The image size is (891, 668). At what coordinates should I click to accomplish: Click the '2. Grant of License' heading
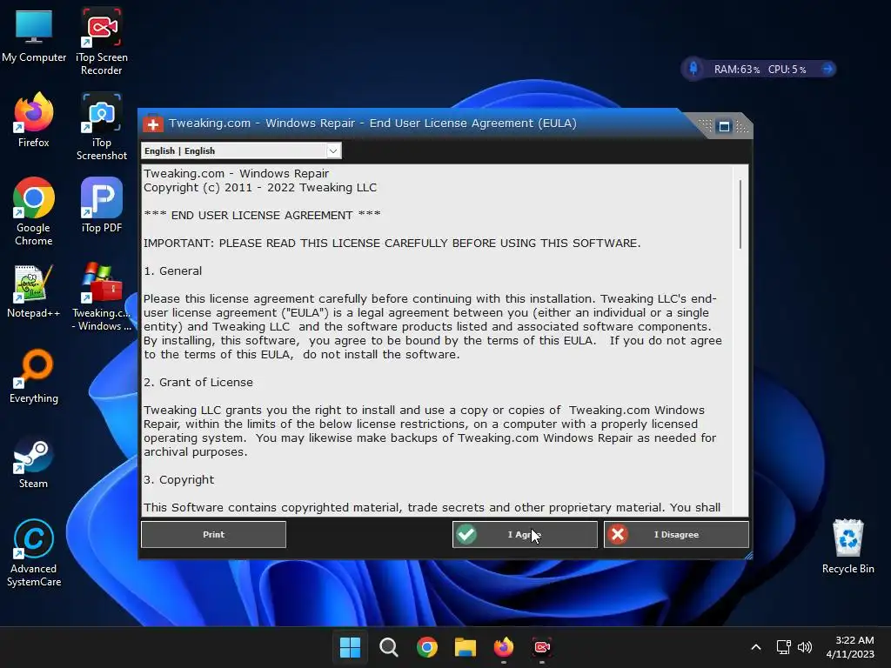(x=198, y=383)
